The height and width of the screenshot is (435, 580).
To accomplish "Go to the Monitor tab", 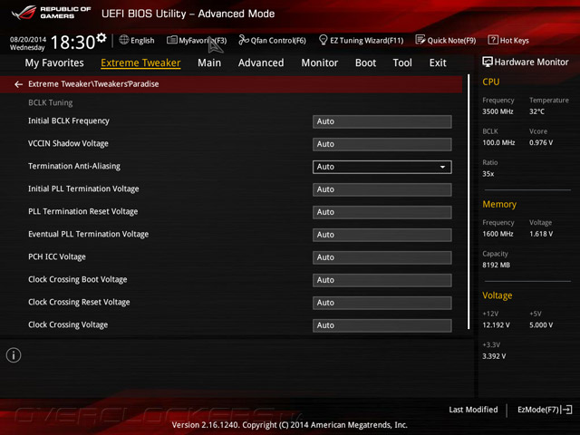I will click(x=320, y=63).
